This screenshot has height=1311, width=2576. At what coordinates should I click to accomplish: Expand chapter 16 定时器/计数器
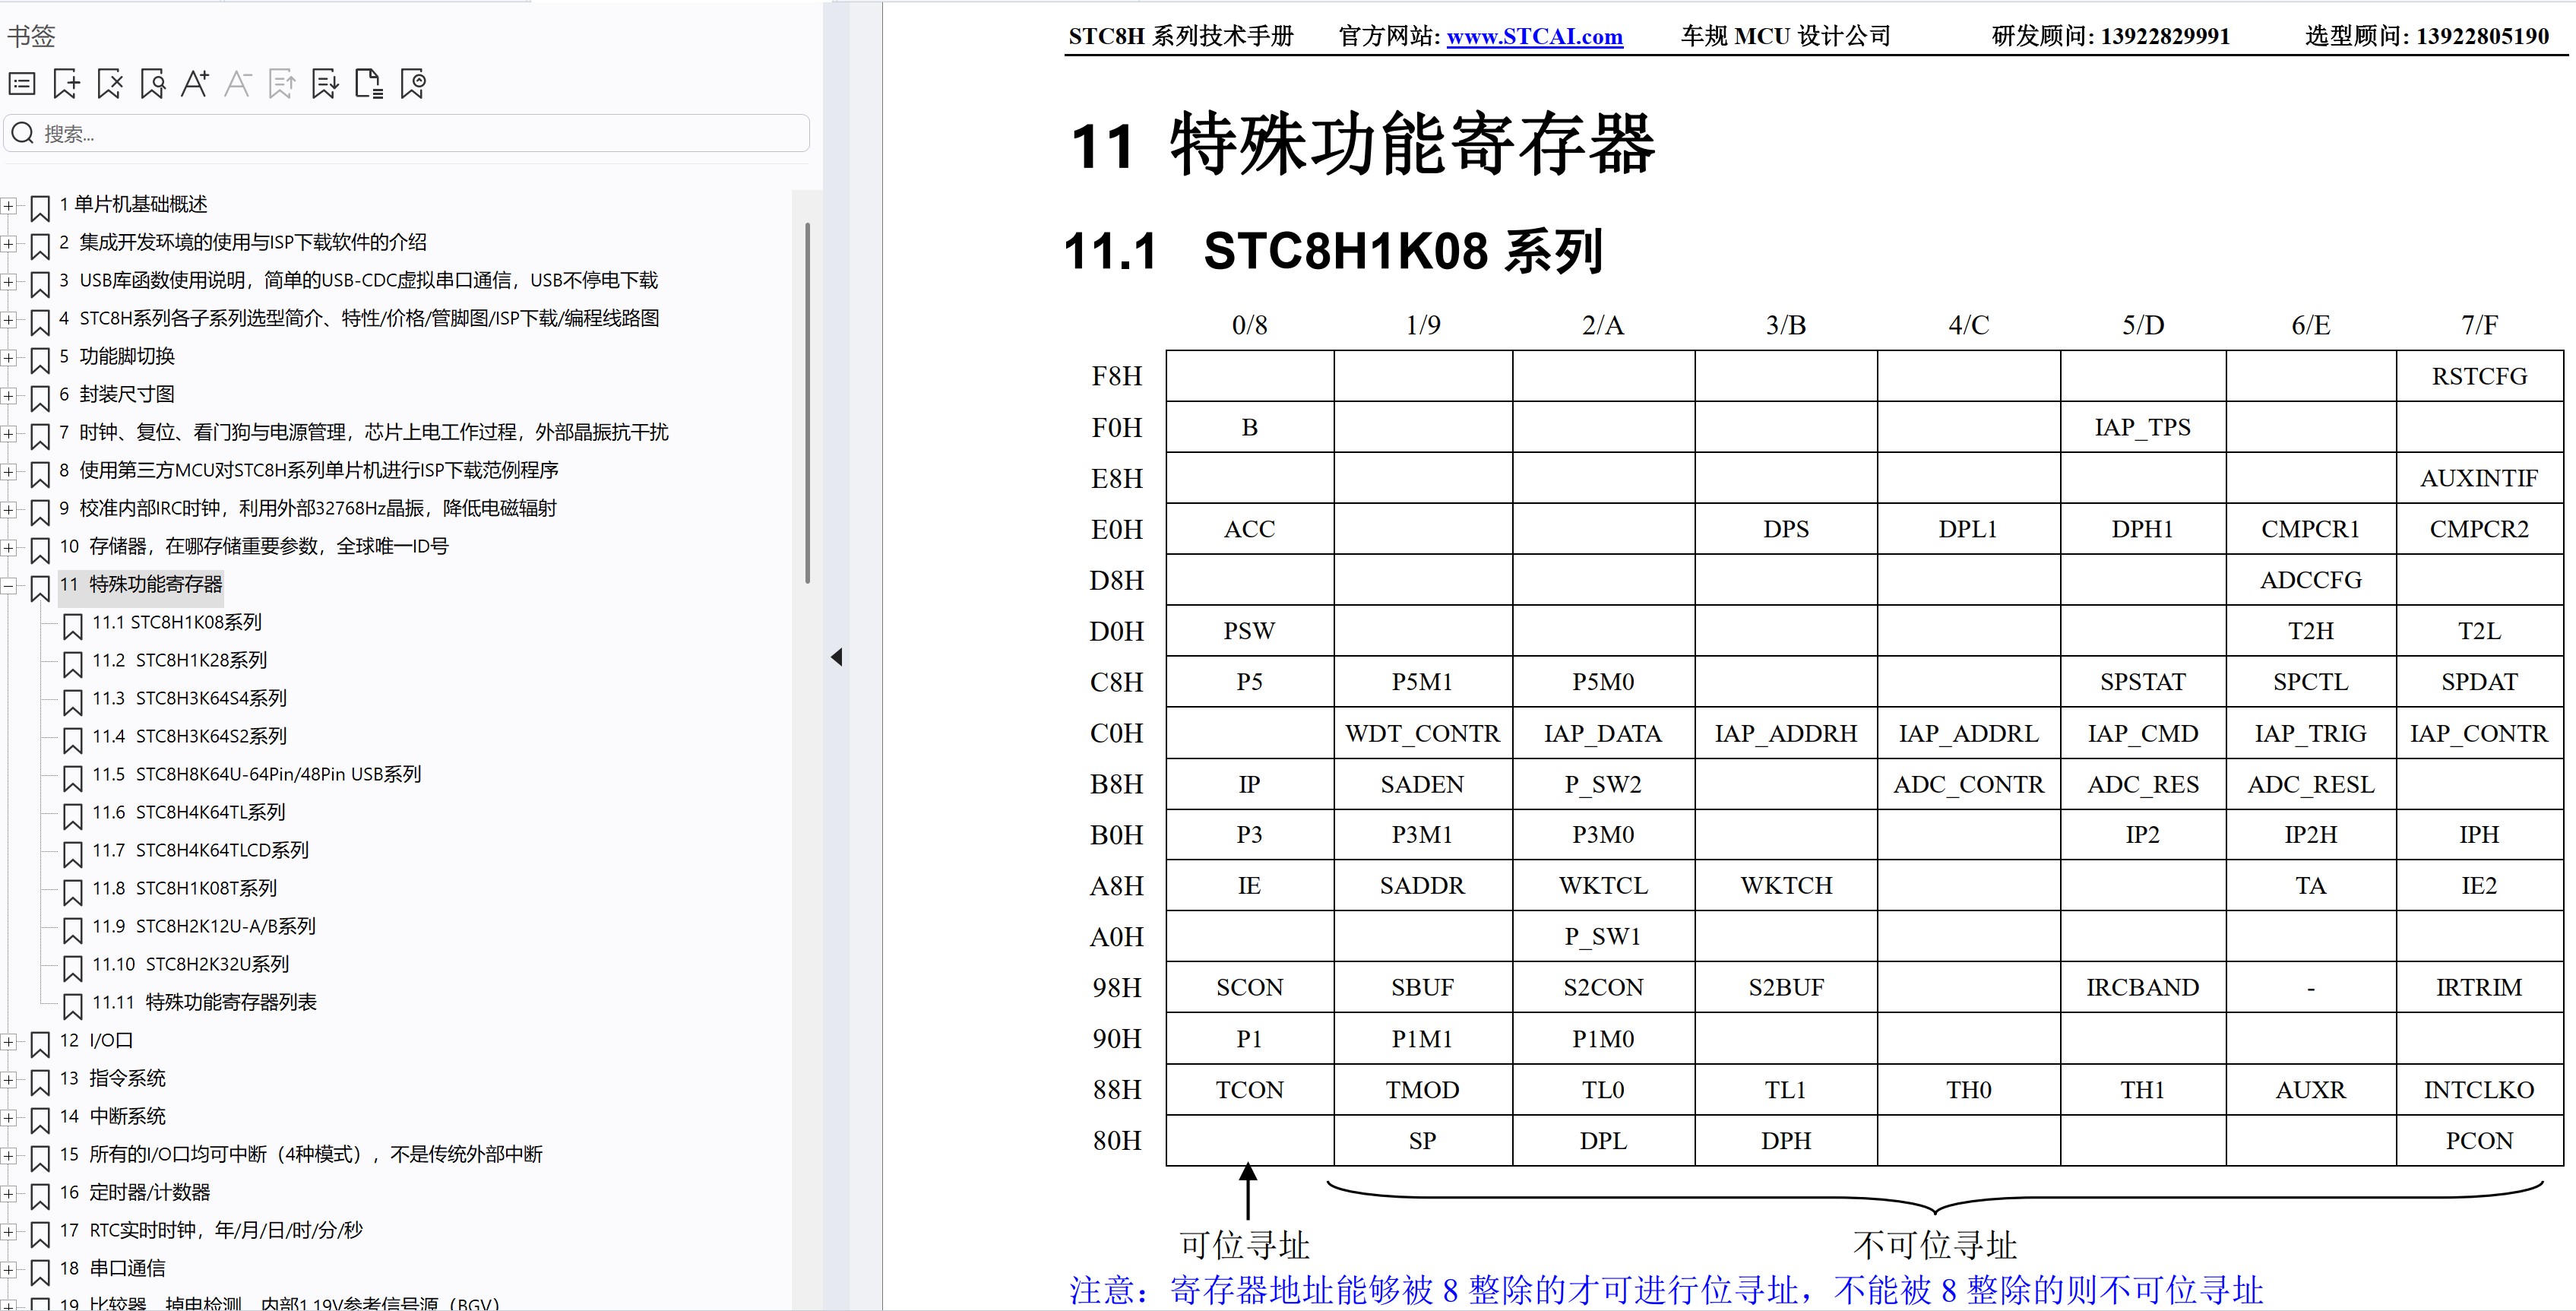pos(8,1194)
